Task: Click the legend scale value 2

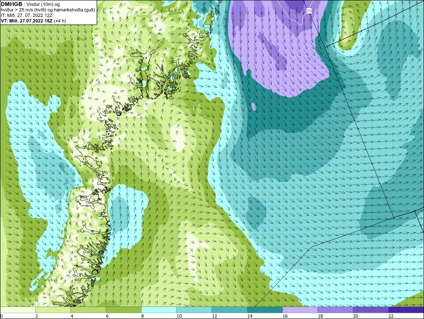Action: click(x=36, y=316)
